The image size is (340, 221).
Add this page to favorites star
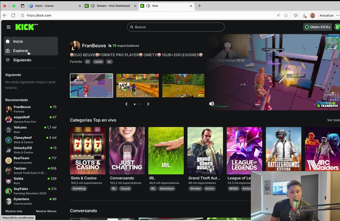(286, 15)
